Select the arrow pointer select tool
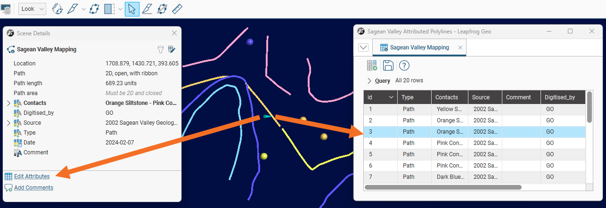Image resolution: width=606 pixels, height=208 pixels. (x=132, y=9)
